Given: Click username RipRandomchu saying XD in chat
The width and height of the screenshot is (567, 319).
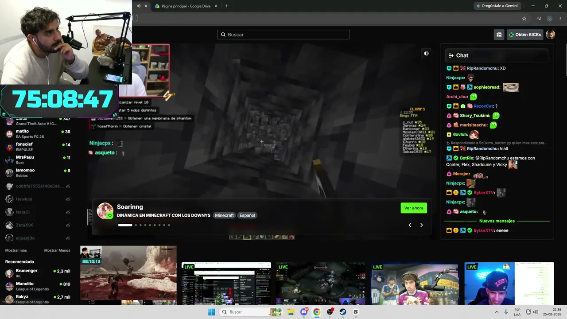Looking at the screenshot, I should [482, 68].
